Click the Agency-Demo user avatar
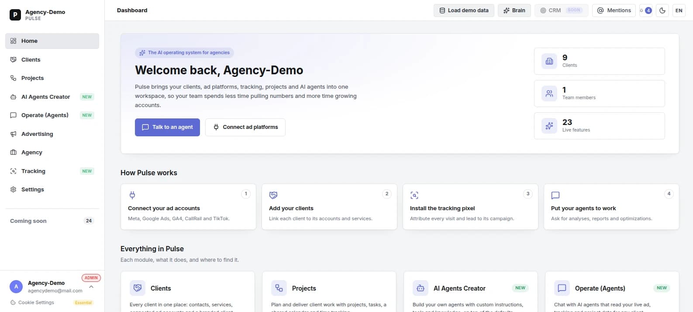 16,287
